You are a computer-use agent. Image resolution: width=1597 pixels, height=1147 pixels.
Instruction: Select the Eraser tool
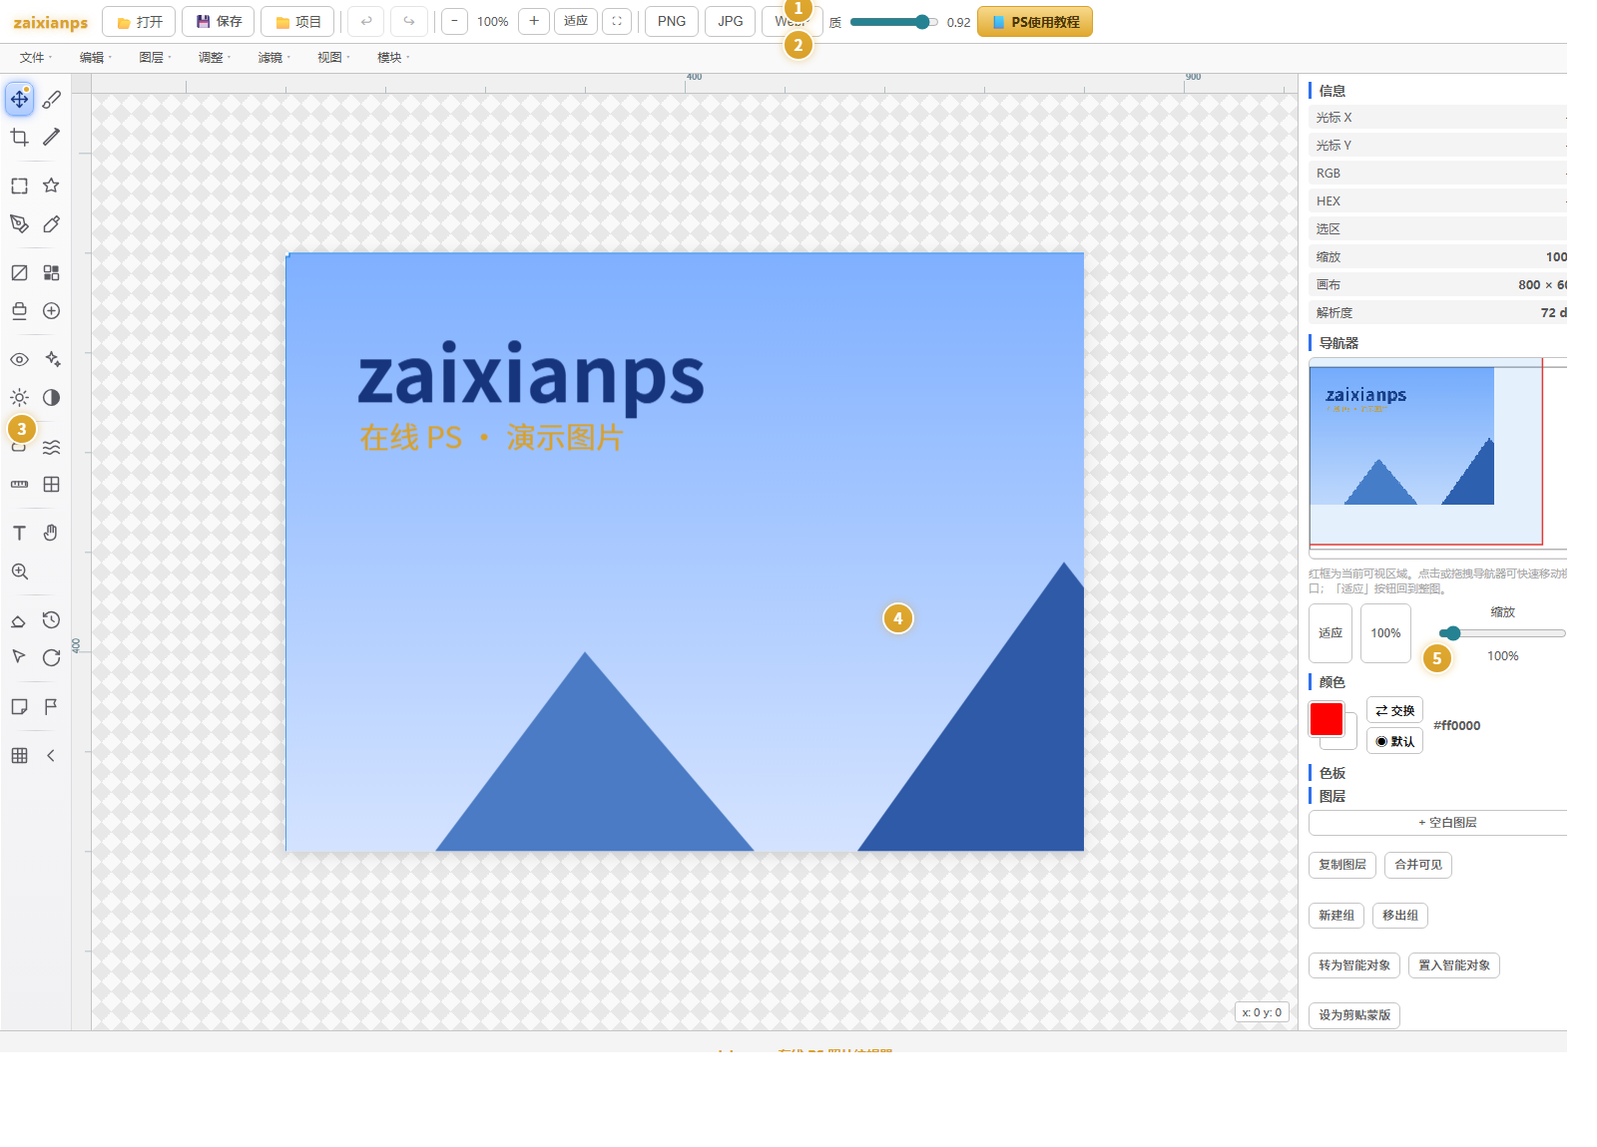point(19,620)
